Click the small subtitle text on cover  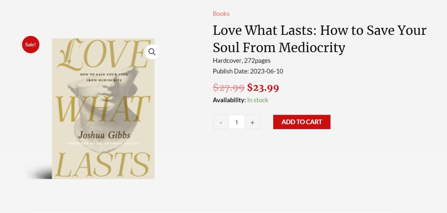[x=103, y=78]
